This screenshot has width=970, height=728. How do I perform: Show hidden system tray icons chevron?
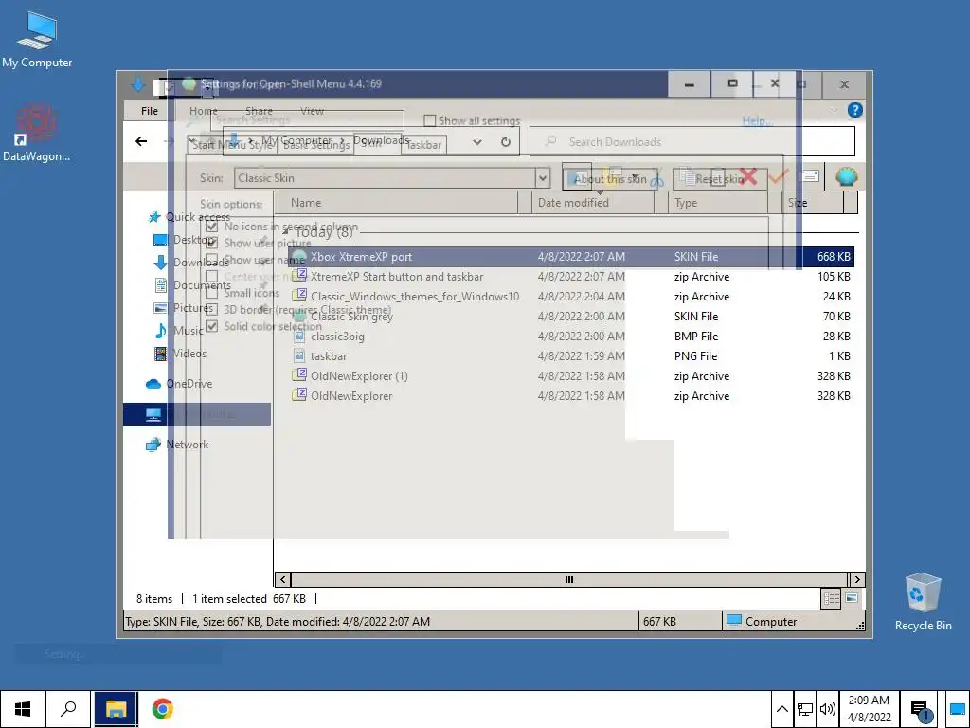click(781, 709)
